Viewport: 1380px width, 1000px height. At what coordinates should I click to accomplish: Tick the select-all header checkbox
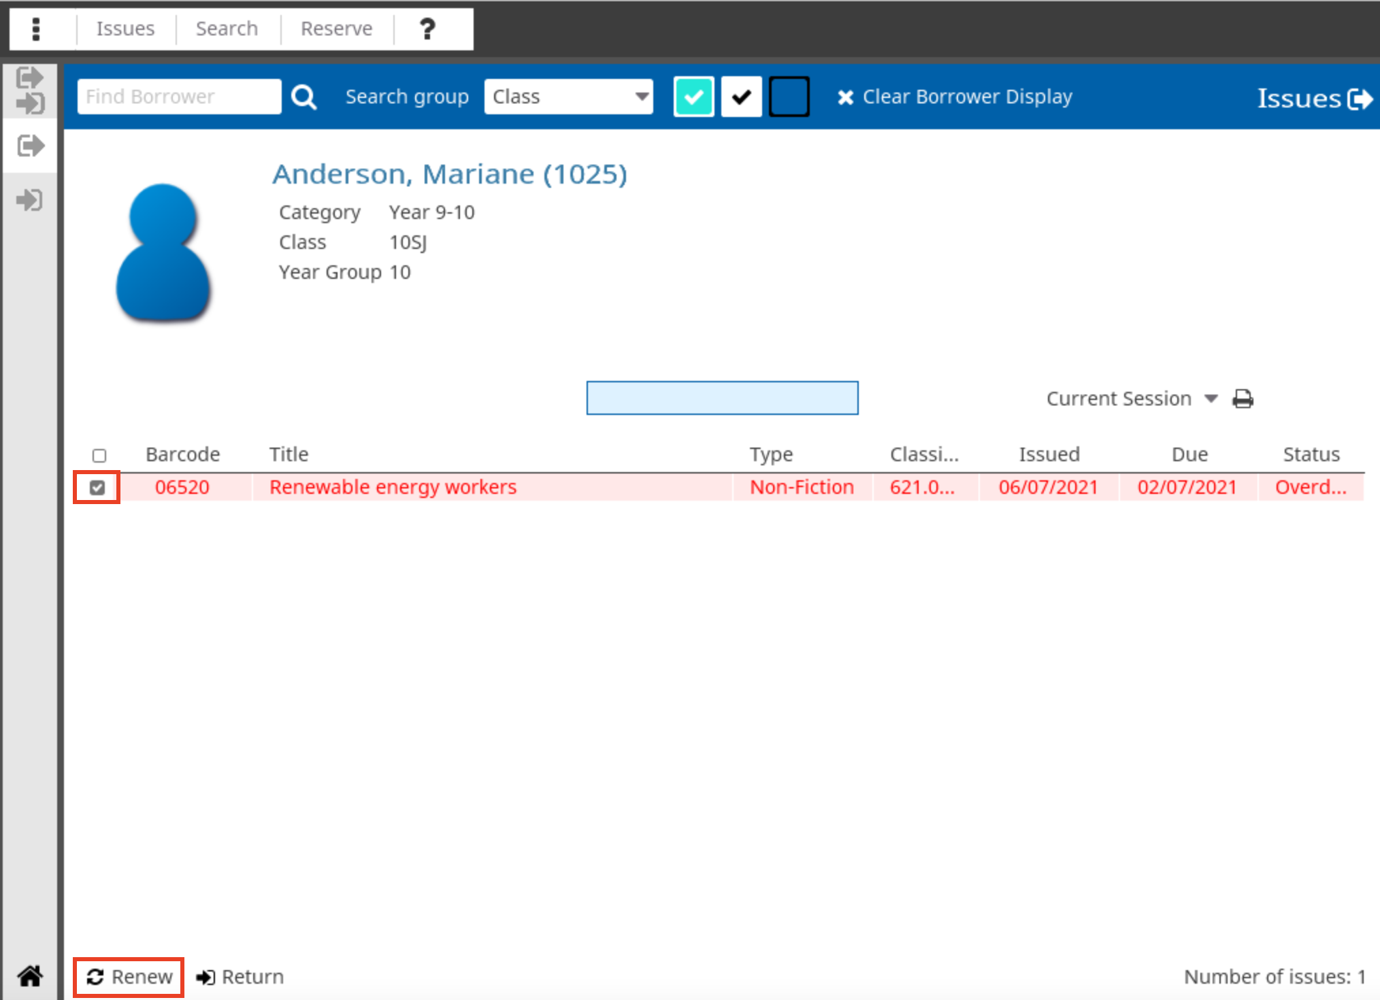click(99, 455)
